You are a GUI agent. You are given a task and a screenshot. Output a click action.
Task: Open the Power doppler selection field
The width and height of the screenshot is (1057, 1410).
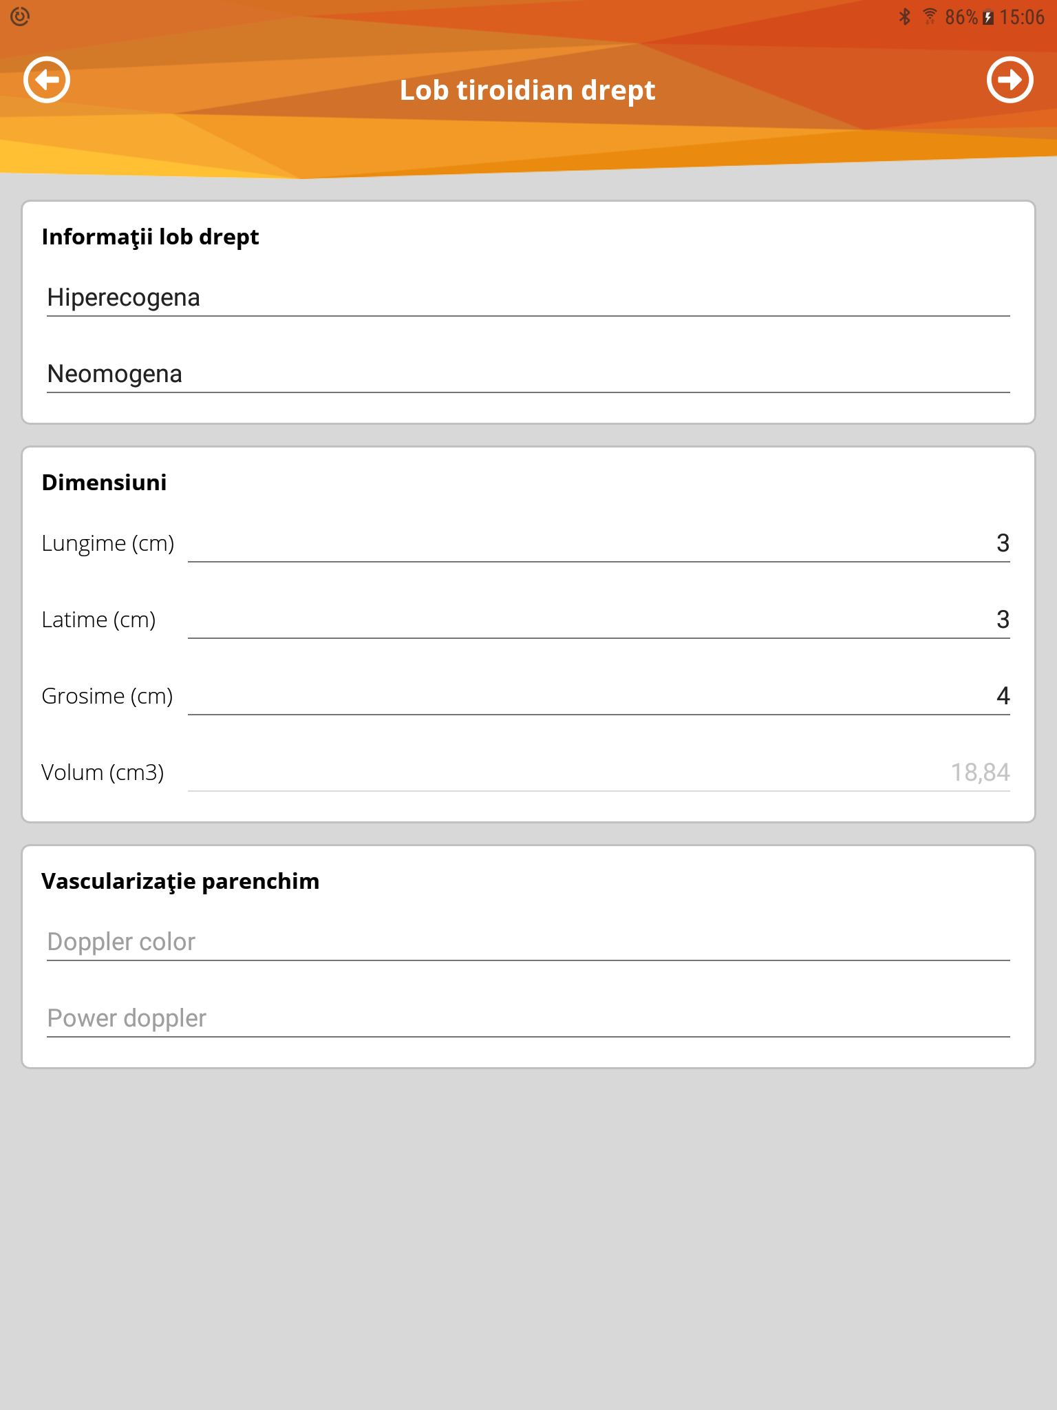528,1019
